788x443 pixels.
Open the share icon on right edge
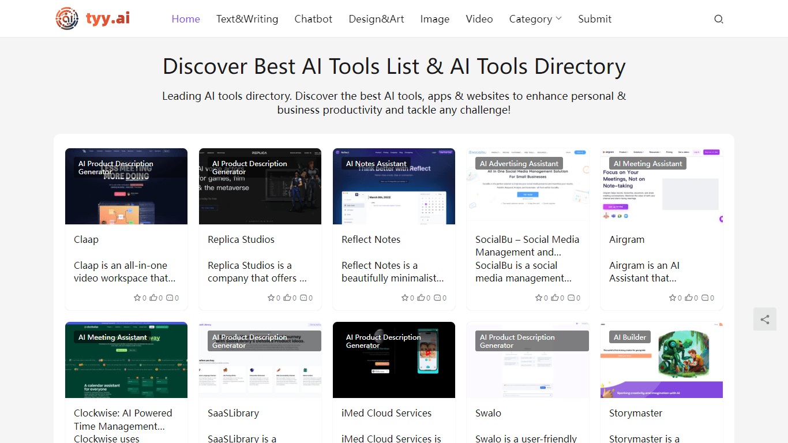click(x=765, y=319)
